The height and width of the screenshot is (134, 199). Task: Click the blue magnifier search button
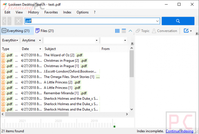[178, 21]
